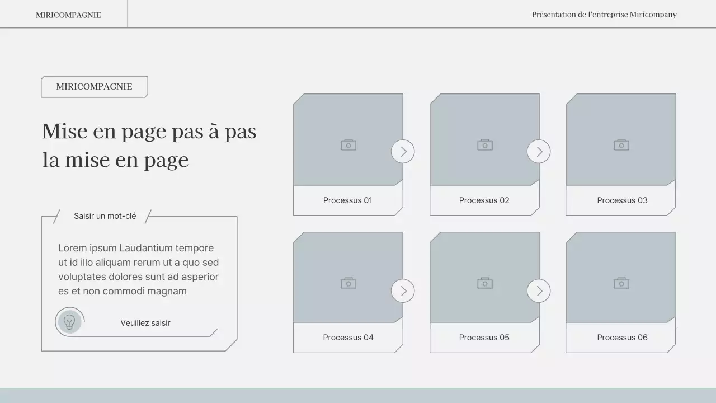
Task: Expand the arrow between Processus 02 and 03
Action: pyautogui.click(x=539, y=151)
